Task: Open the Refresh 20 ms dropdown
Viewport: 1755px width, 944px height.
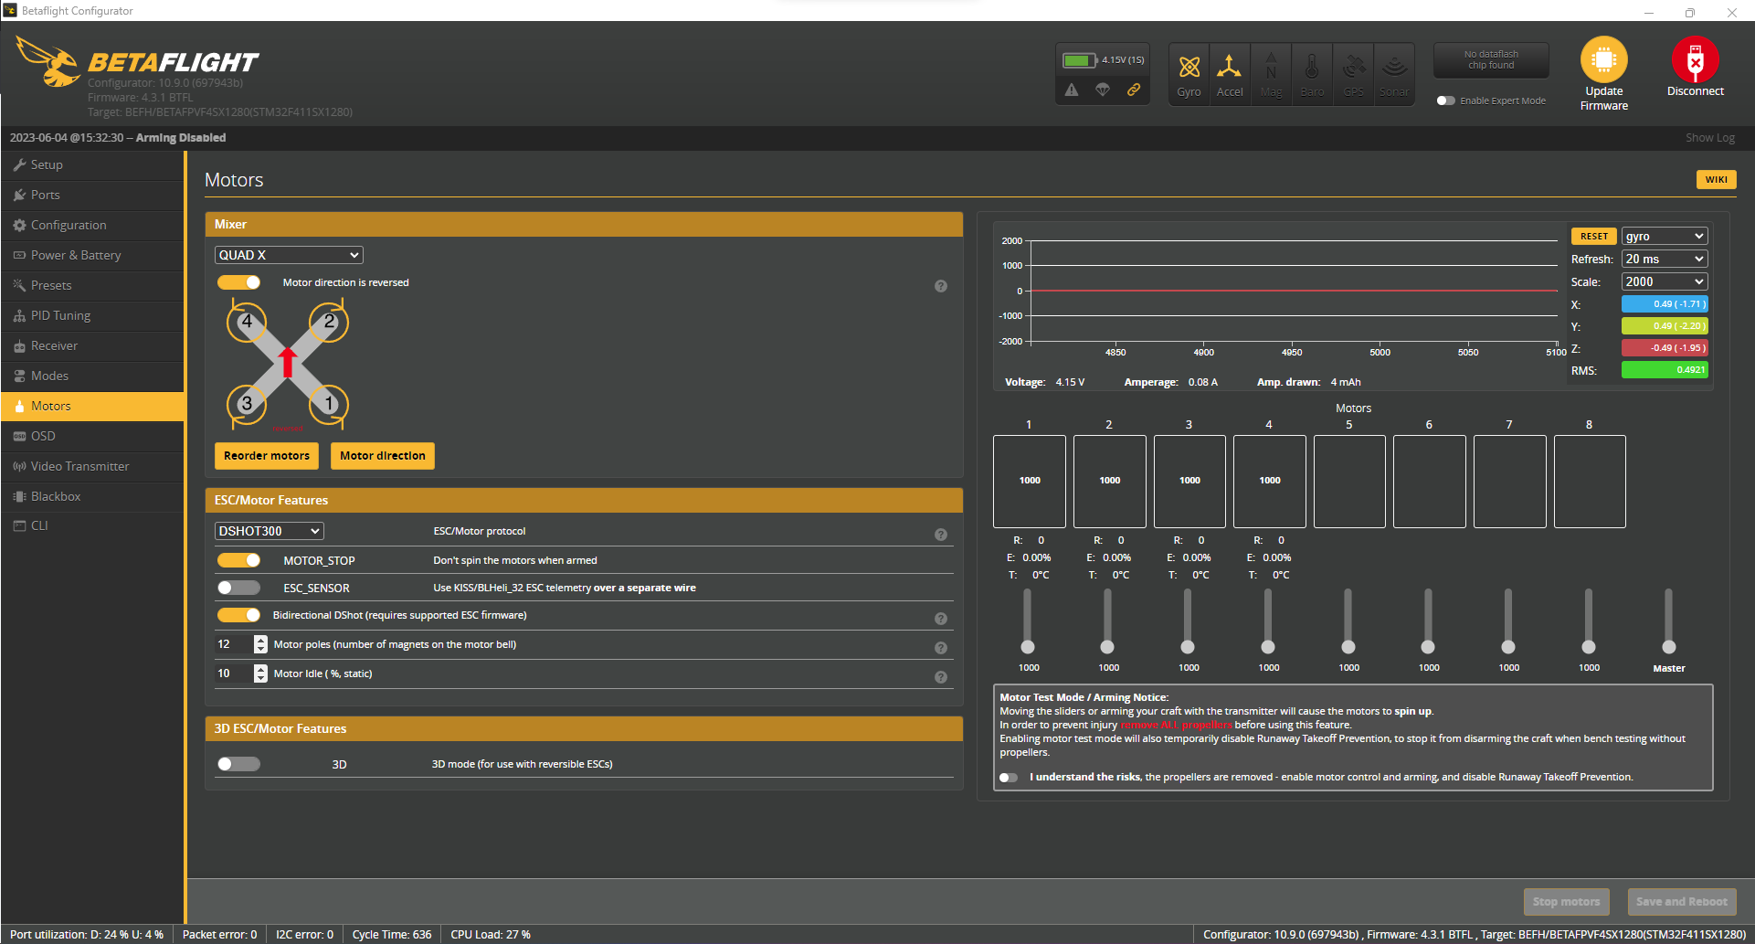Action: pyautogui.click(x=1665, y=259)
